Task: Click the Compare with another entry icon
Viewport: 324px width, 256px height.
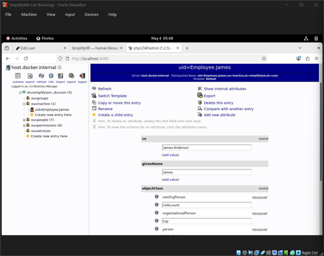Action: pos(200,109)
